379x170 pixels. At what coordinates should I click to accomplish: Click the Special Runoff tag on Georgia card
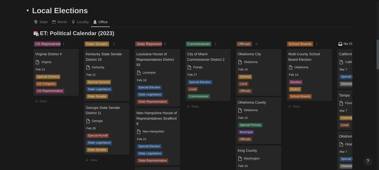coord(98,136)
